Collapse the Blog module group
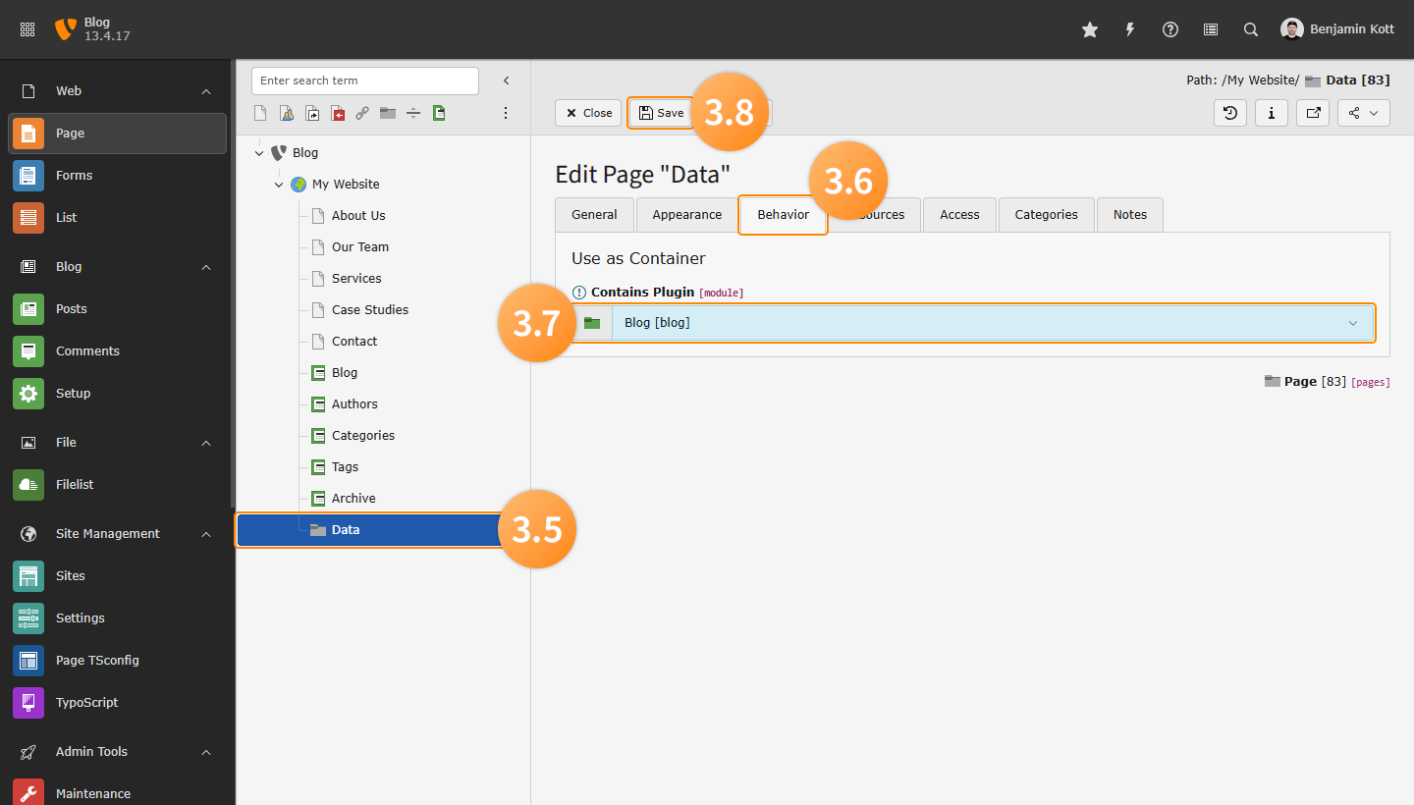Image resolution: width=1414 pixels, height=805 pixels. 206,267
